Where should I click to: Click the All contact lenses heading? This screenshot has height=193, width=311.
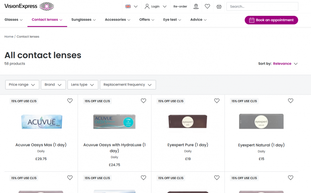click(x=43, y=55)
